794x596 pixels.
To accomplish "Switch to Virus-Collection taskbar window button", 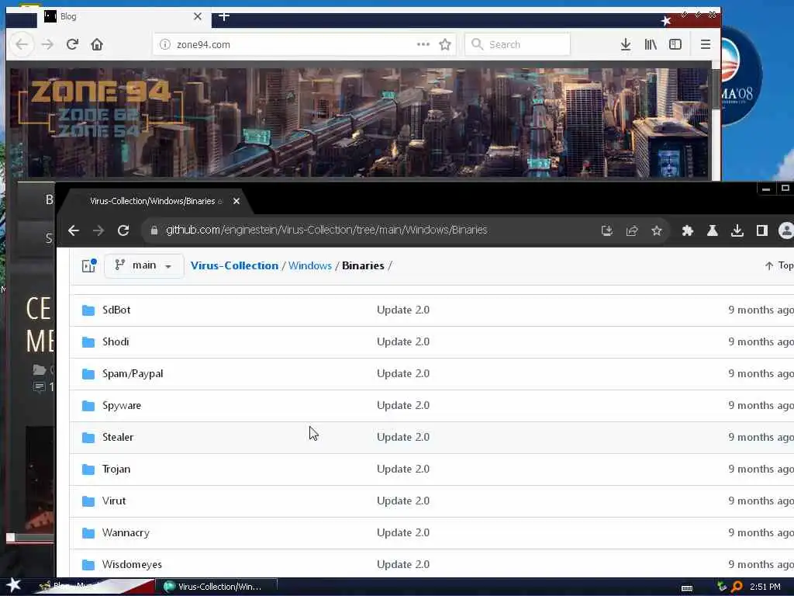I will tap(216, 587).
